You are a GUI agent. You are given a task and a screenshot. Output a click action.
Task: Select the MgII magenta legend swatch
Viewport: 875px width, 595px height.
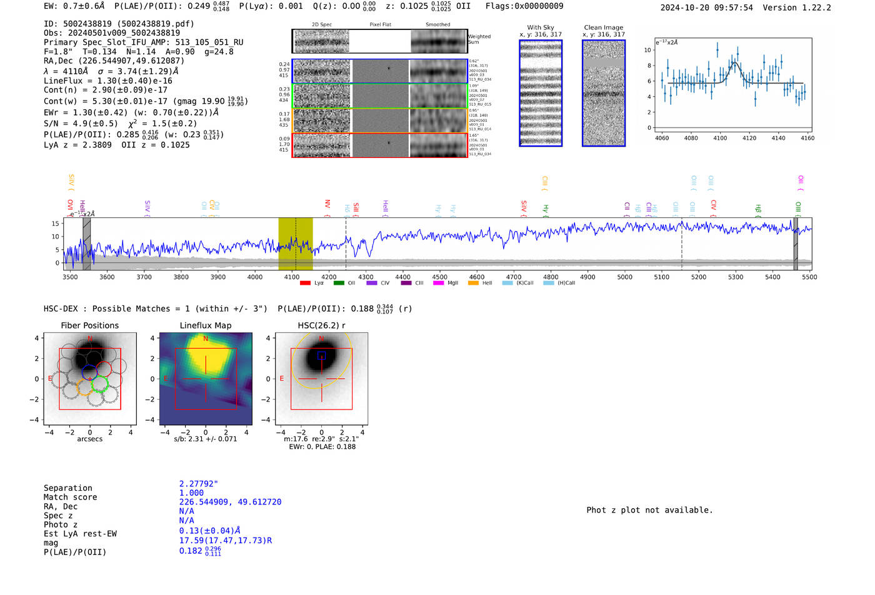[x=439, y=283]
